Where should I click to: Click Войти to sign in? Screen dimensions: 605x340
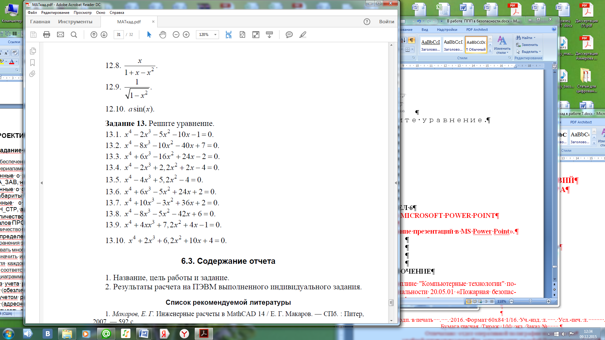pos(387,22)
